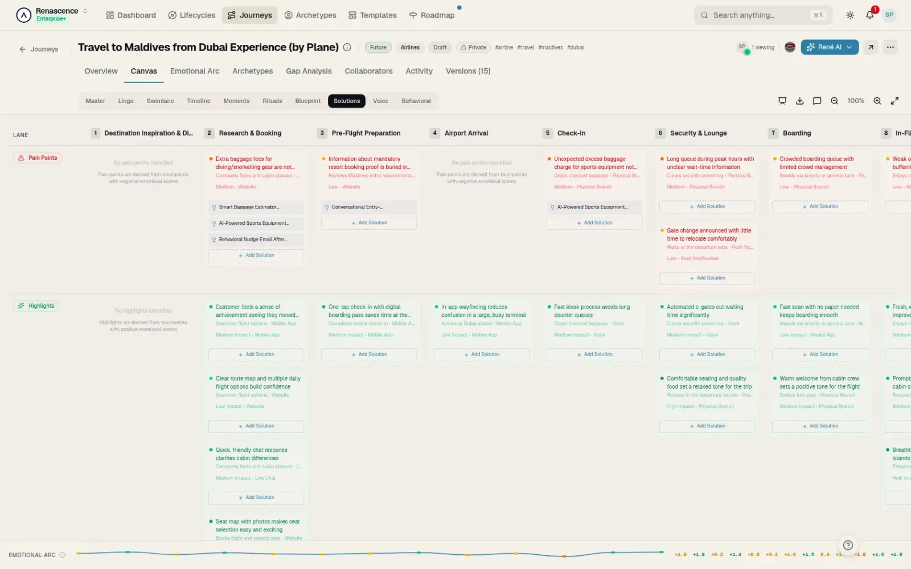Open the Roadmap nav item
The width and height of the screenshot is (911, 569).
pos(432,15)
